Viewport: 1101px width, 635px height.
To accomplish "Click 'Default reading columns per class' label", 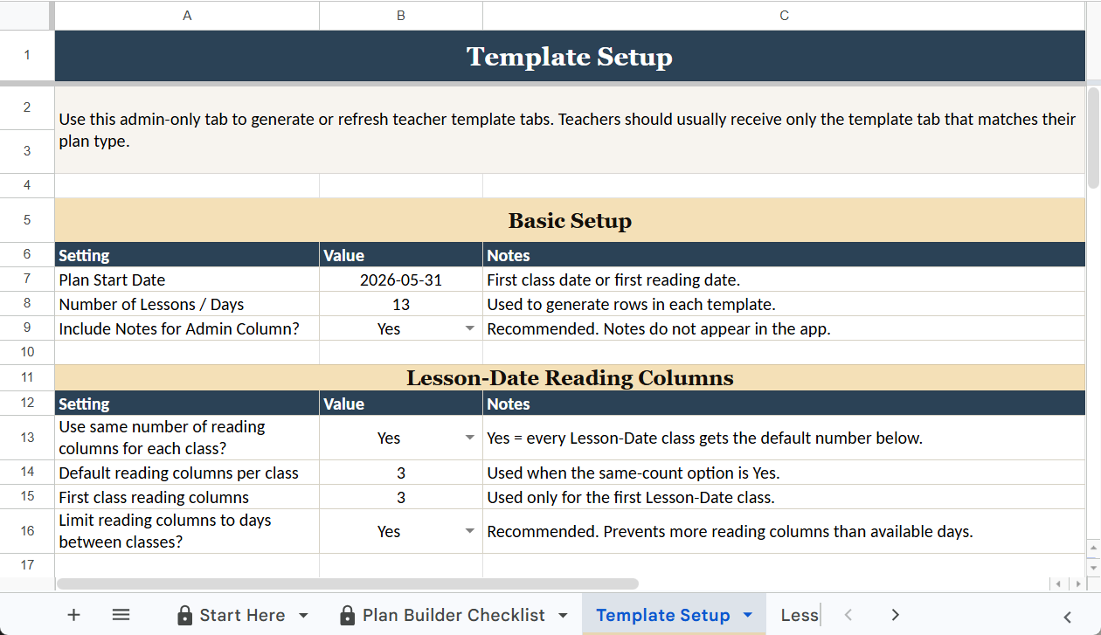I will 187,473.
